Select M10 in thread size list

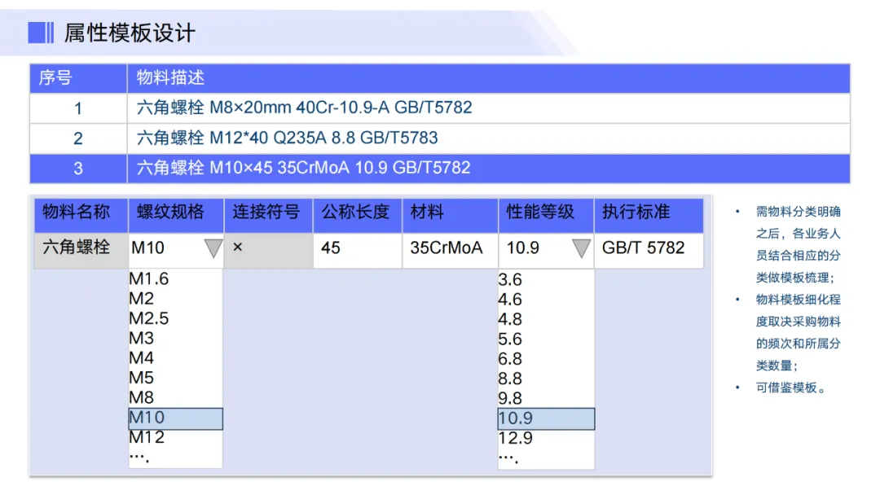(175, 418)
